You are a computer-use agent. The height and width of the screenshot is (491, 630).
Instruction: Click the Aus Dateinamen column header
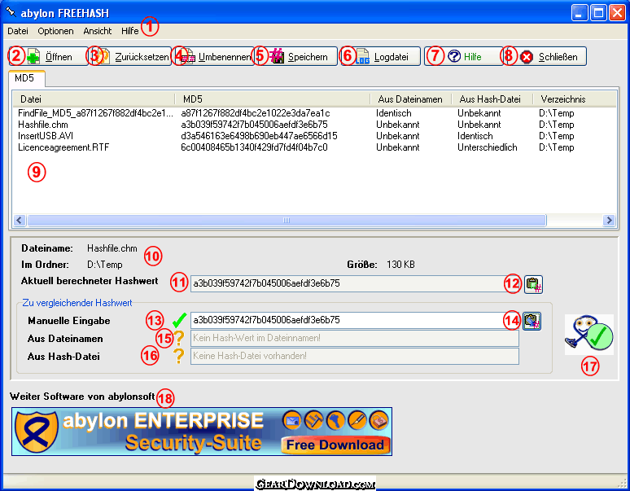click(x=410, y=99)
